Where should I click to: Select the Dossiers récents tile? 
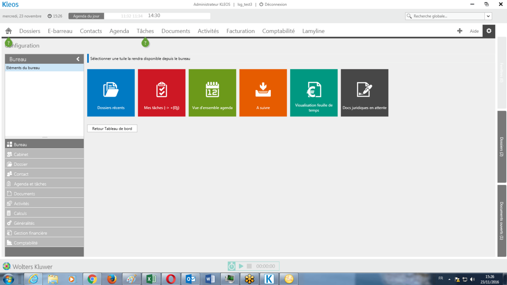point(111,93)
